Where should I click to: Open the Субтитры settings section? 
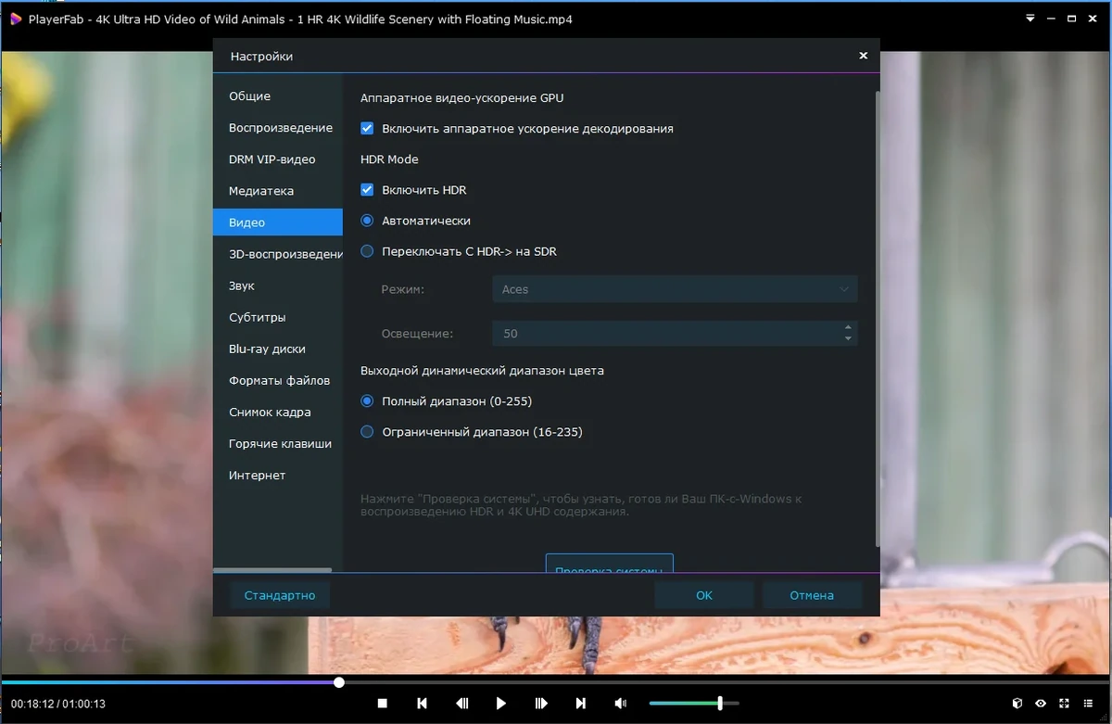coord(278,317)
